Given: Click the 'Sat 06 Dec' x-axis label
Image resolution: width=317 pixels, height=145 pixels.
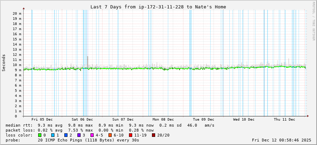Looking at the screenshot, I should tap(82, 120).
